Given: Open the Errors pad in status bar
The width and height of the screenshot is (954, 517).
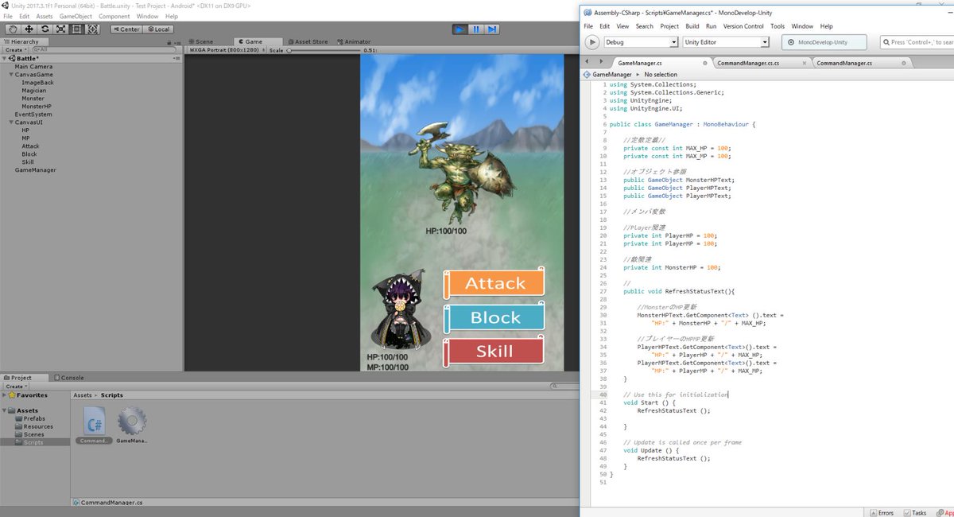Looking at the screenshot, I should pyautogui.click(x=881, y=512).
